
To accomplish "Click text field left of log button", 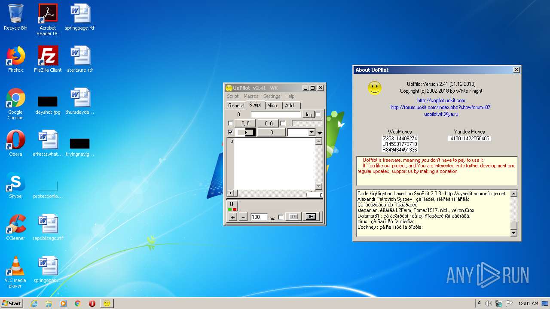I will point(276,115).
